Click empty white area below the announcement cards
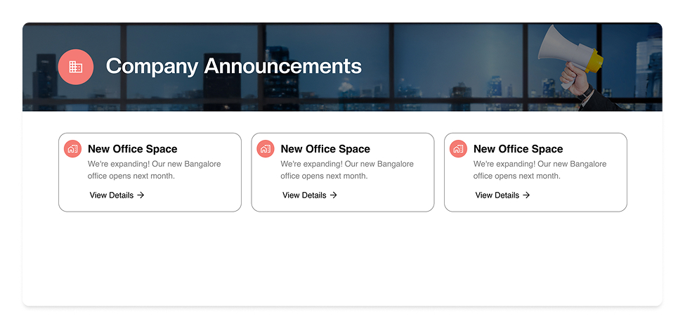The height and width of the screenshot is (329, 685). [342, 260]
